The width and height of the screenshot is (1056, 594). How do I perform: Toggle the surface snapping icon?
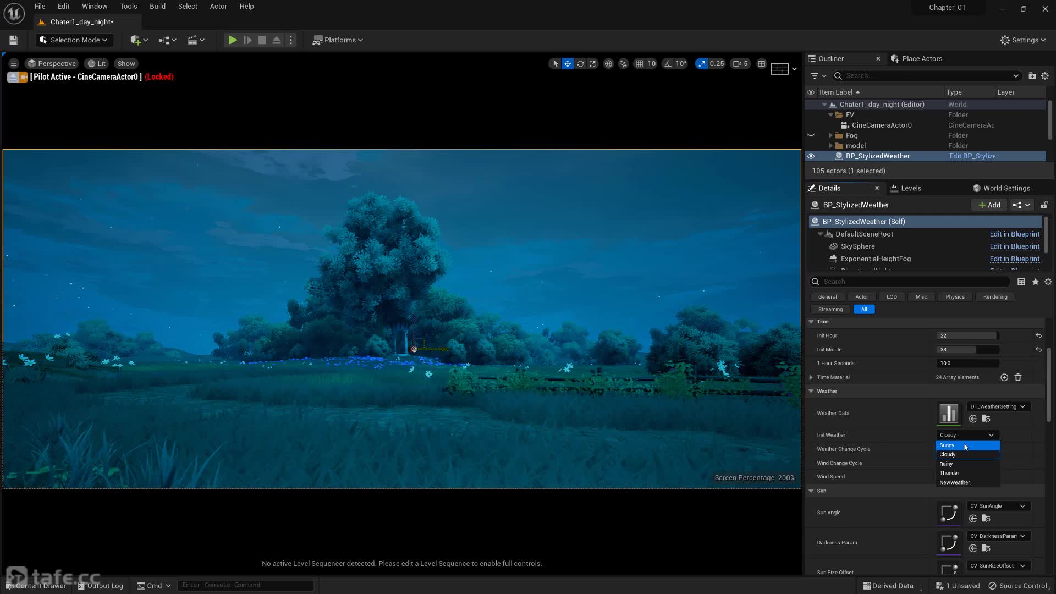coord(623,64)
